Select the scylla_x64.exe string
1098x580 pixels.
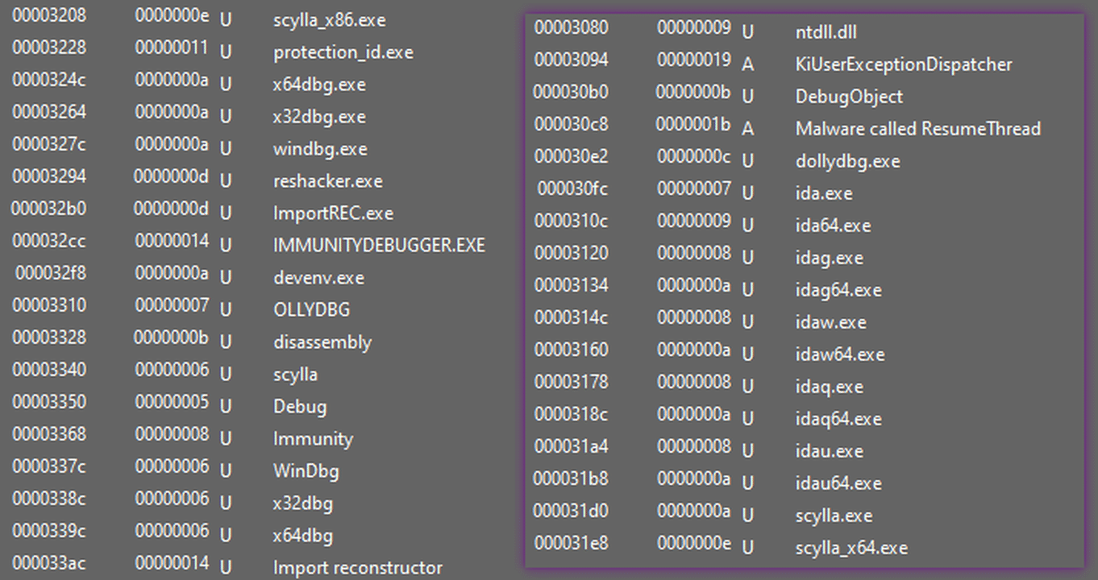851,548
